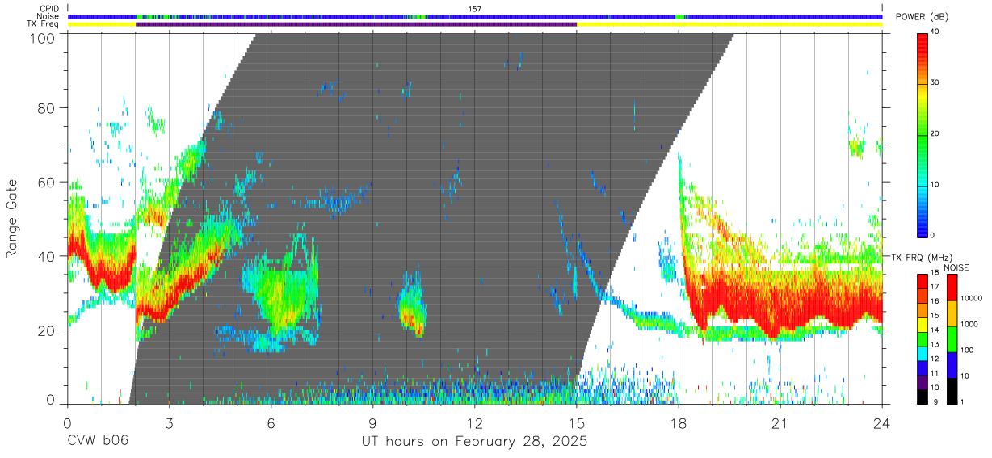Click range gate axis tick 20
This screenshot has height=458, width=992.
pyautogui.click(x=47, y=330)
